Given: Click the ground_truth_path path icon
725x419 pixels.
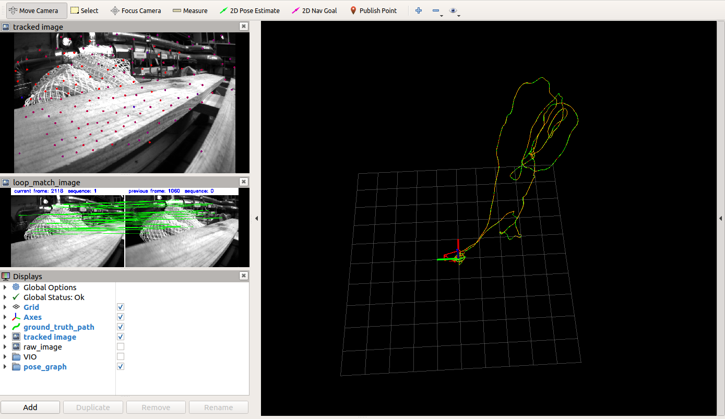Looking at the screenshot, I should coord(16,327).
